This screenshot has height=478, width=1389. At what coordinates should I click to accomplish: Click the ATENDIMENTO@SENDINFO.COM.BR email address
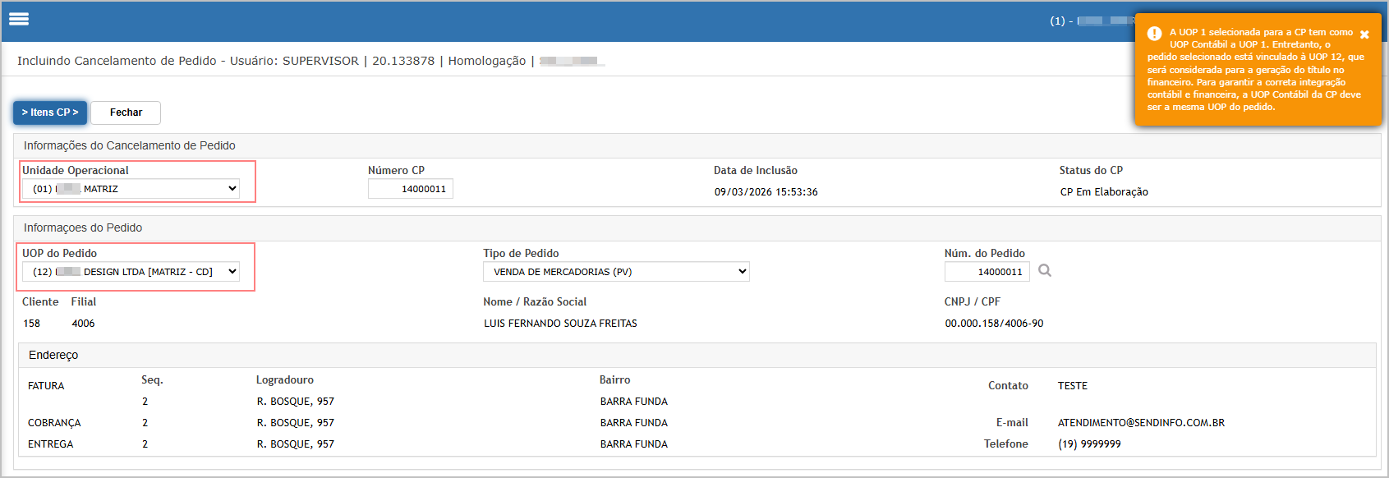pos(1141,423)
